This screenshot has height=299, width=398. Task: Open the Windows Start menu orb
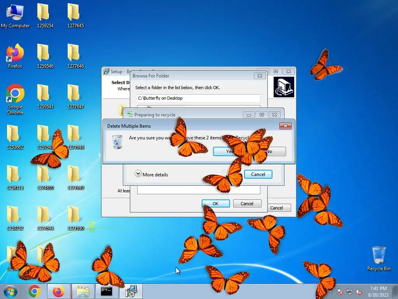pos(10,291)
